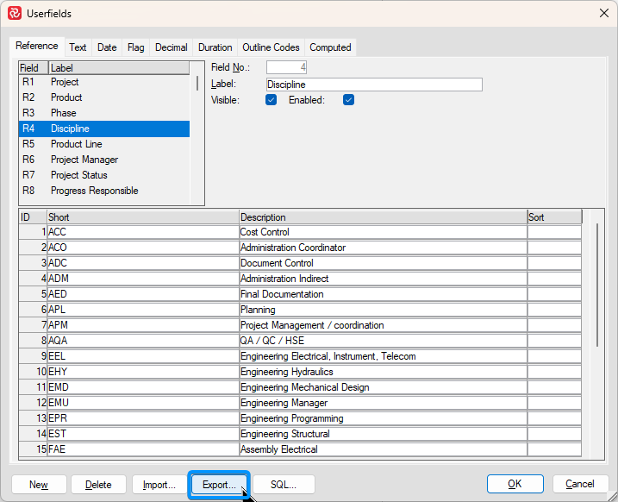Viewport: 618px width, 502px height.
Task: Click inside the Label text field
Action: click(373, 85)
